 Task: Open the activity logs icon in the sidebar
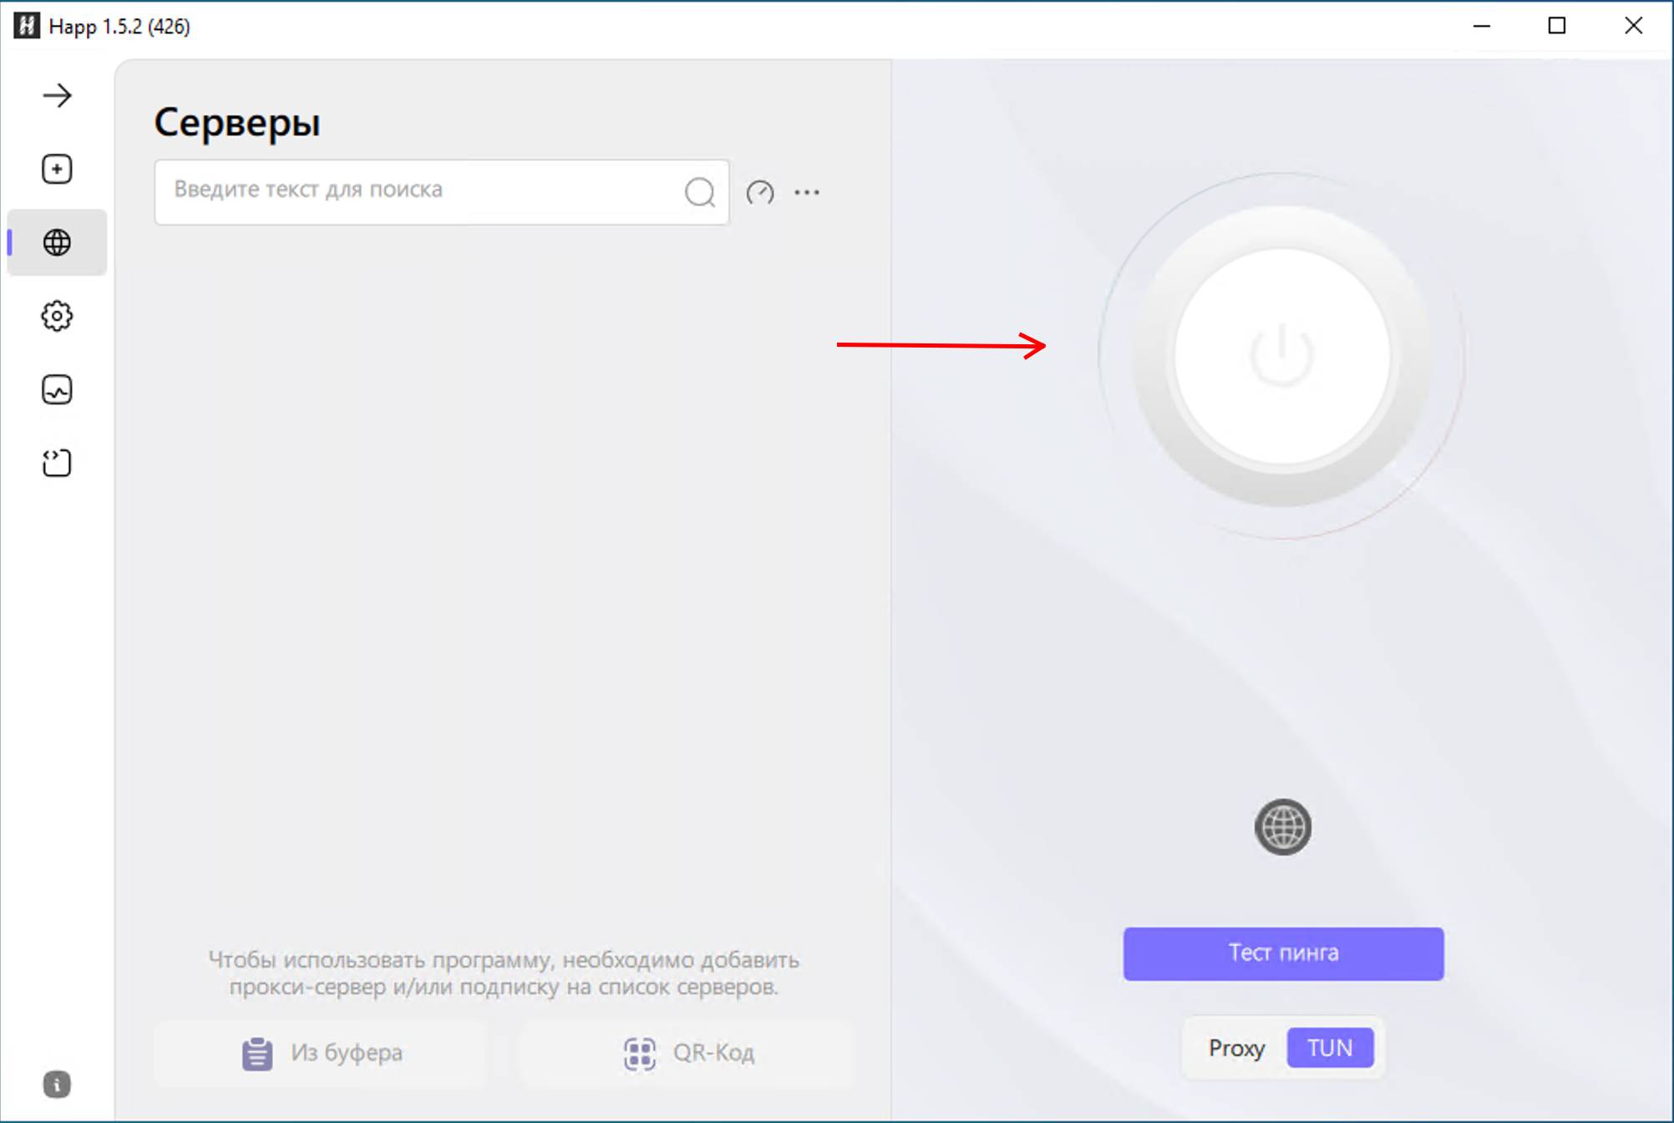[x=56, y=389]
